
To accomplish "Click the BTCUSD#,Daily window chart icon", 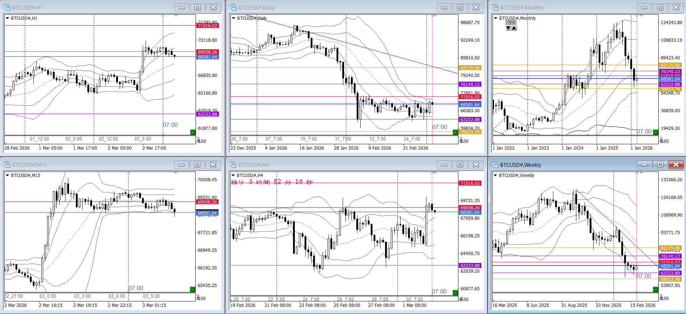I will (233, 8).
